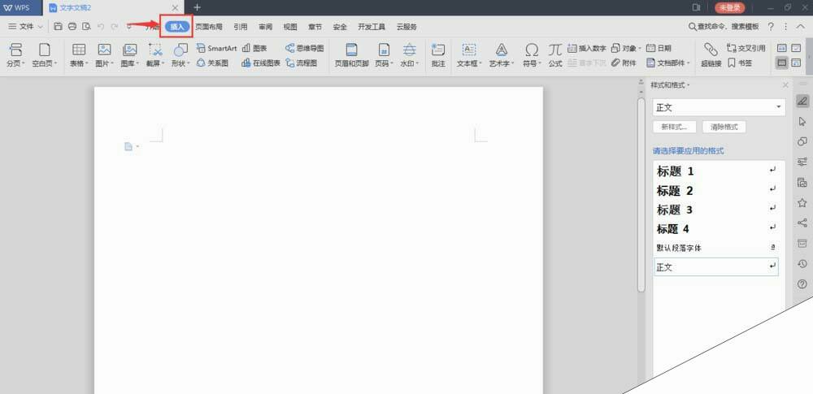Open the help question mark

[771, 27]
